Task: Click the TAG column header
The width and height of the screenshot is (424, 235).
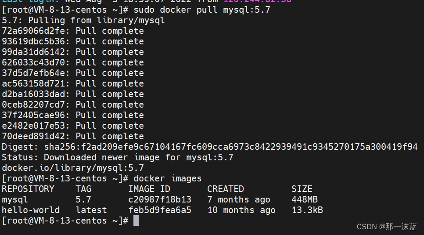Action: (x=83, y=189)
